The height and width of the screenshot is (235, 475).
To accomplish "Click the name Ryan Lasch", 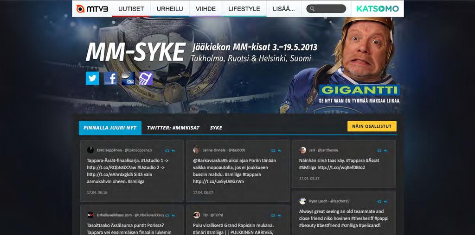I will (318, 201).
